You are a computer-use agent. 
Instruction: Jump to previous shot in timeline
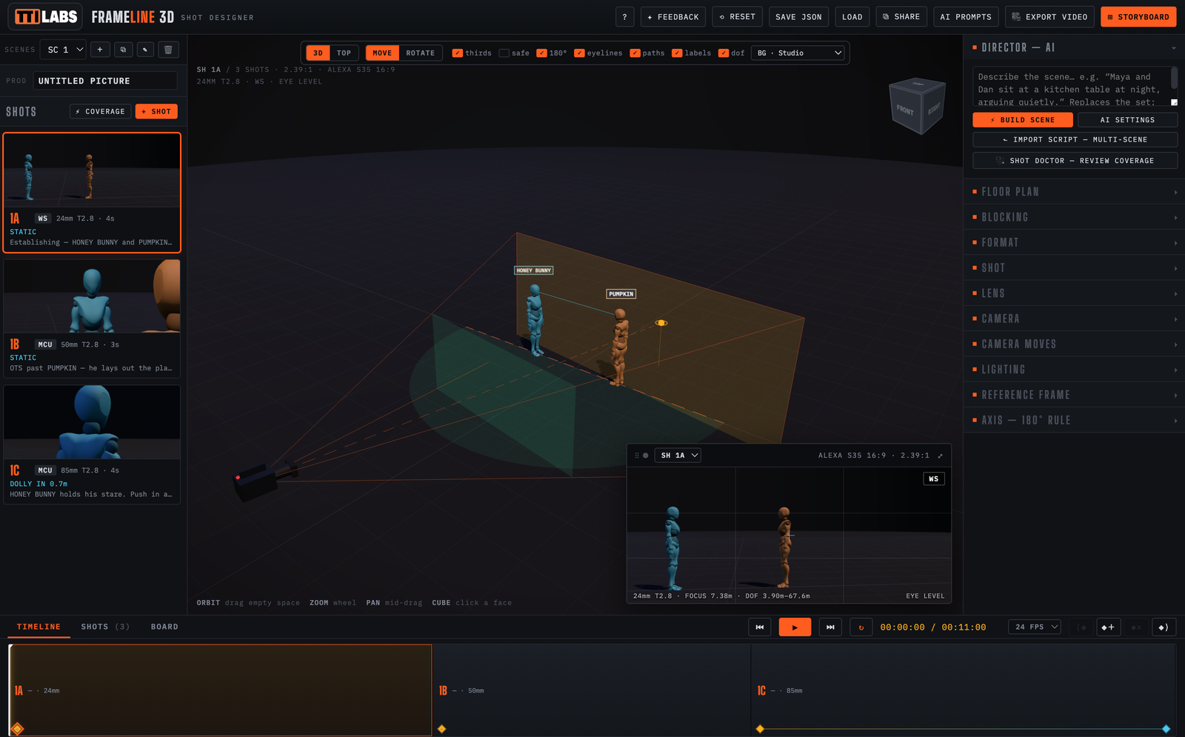coord(760,627)
